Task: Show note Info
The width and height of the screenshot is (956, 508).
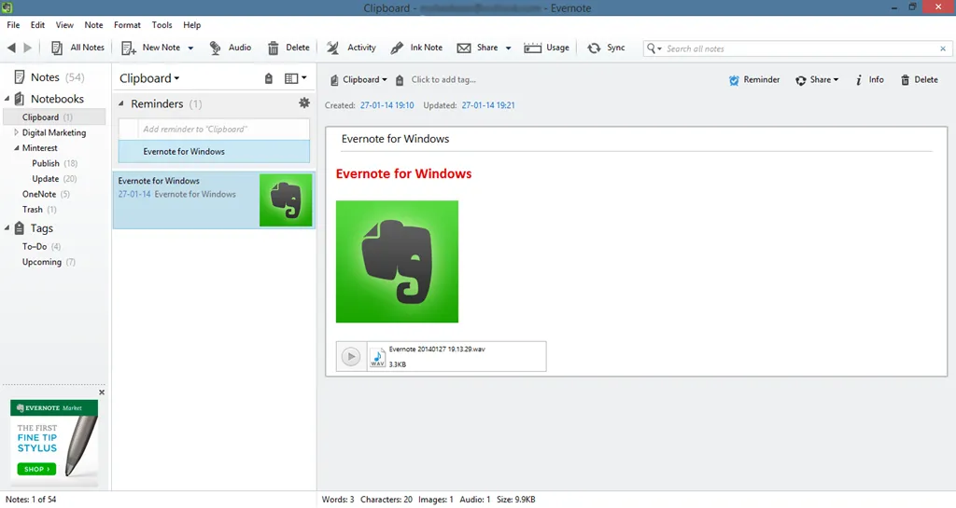Action: tap(869, 80)
